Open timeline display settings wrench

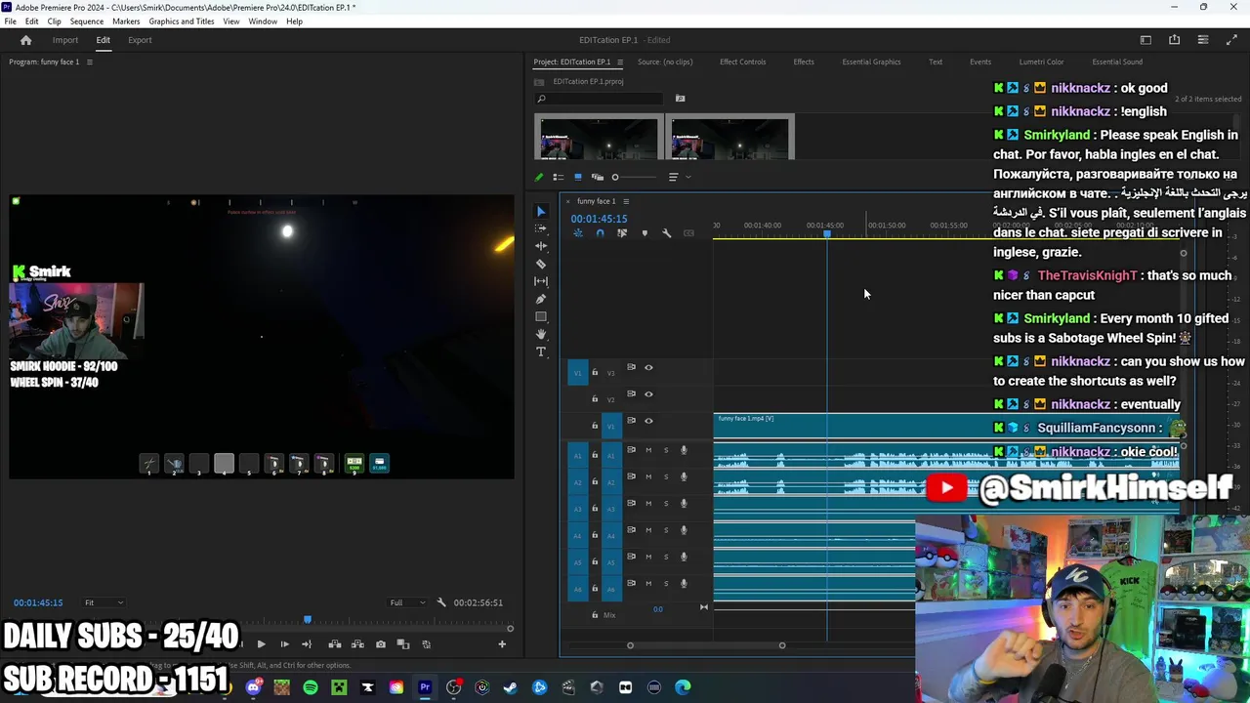667,232
